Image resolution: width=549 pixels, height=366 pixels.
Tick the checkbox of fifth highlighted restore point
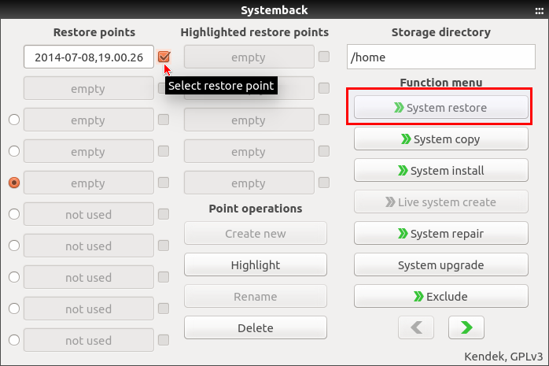click(x=324, y=183)
